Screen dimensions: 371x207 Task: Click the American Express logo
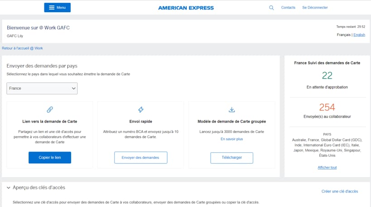(186, 8)
